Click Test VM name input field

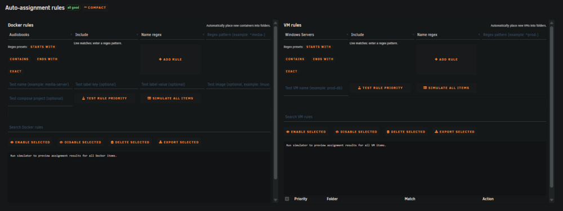click(316, 88)
